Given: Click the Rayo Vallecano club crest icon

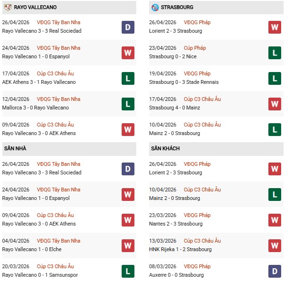Looking at the screenshot, I should click(7, 7).
